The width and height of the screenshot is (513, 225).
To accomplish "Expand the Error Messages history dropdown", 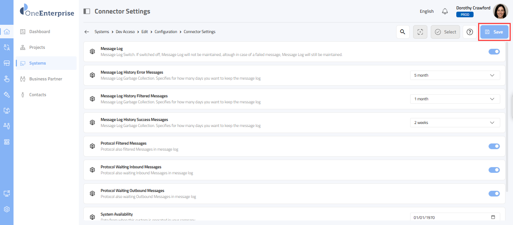I will pyautogui.click(x=455, y=76).
